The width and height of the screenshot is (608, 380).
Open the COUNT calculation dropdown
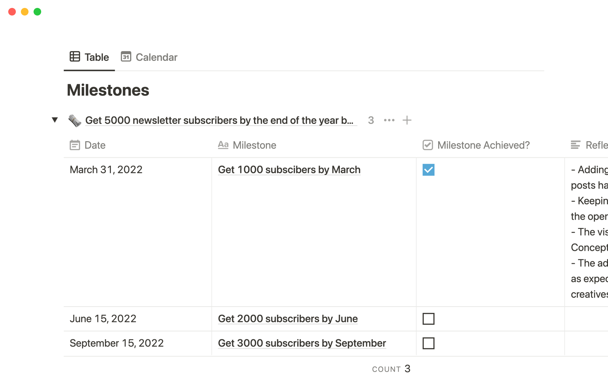point(391,369)
